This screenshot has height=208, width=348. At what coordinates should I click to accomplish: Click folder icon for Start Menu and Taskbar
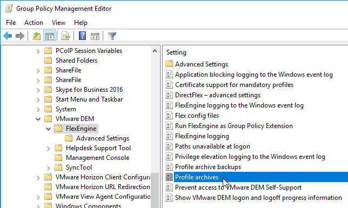tap(48, 99)
